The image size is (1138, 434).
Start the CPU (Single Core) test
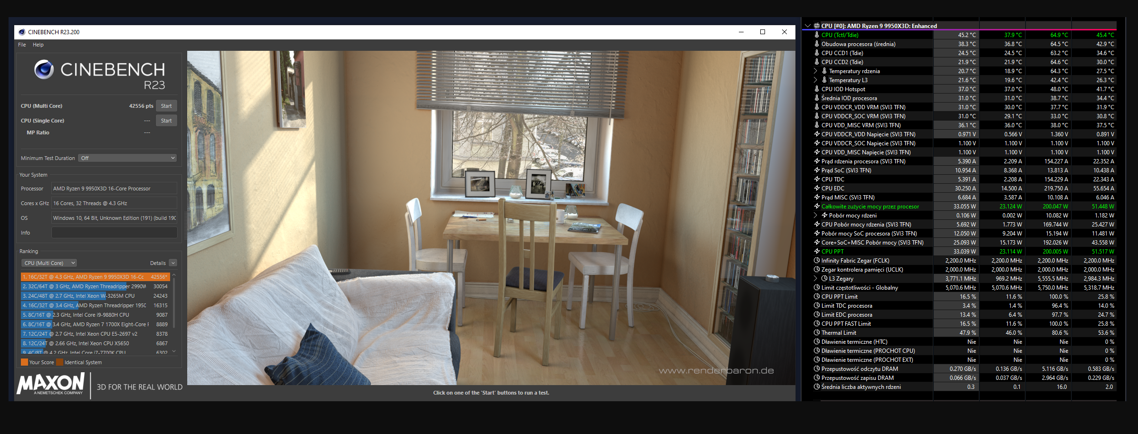166,121
